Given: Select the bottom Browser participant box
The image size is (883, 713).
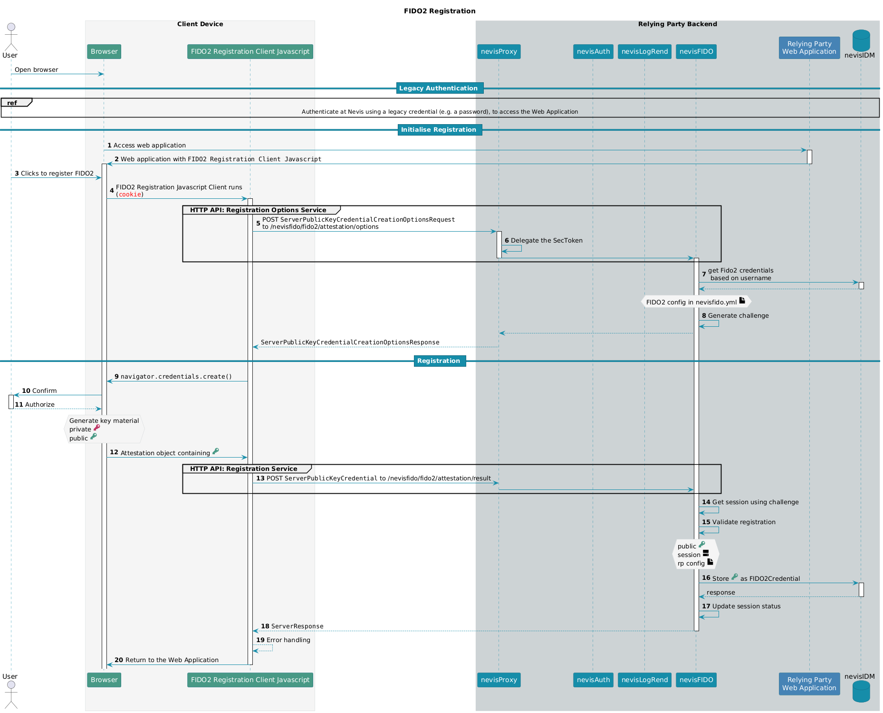Looking at the screenshot, I should pos(104,680).
